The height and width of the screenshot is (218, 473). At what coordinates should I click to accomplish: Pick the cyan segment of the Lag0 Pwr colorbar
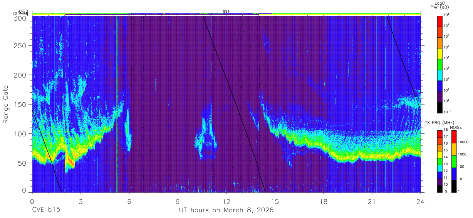(440, 75)
